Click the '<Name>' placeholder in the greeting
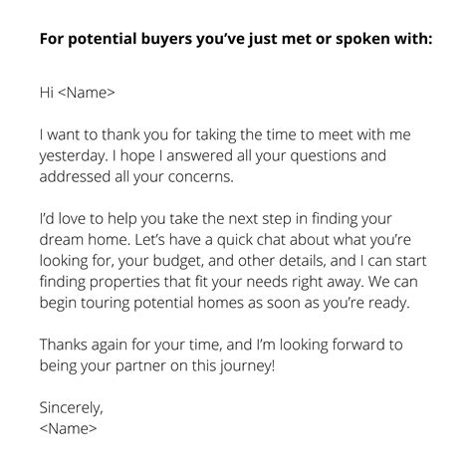 [87, 93]
